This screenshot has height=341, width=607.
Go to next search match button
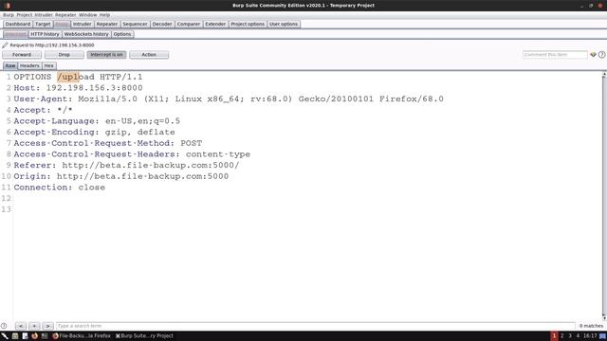[x=48, y=326]
